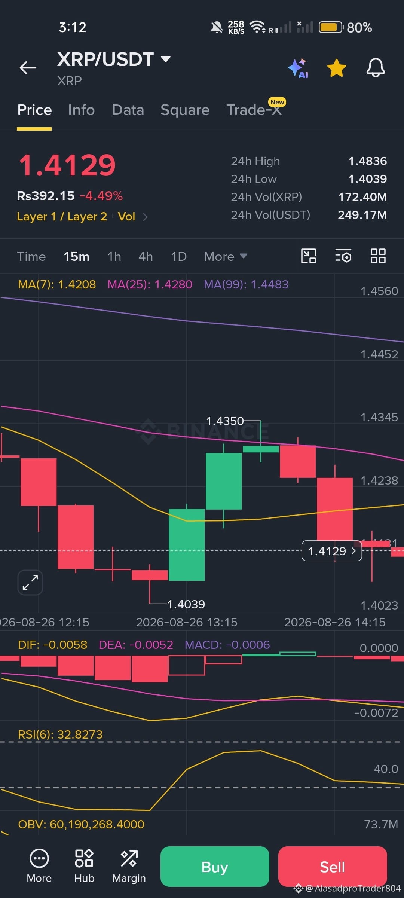Screen dimensions: 404x898
Task: Tap the MA(7): 1.4208 indicator label
Action: tap(57, 285)
